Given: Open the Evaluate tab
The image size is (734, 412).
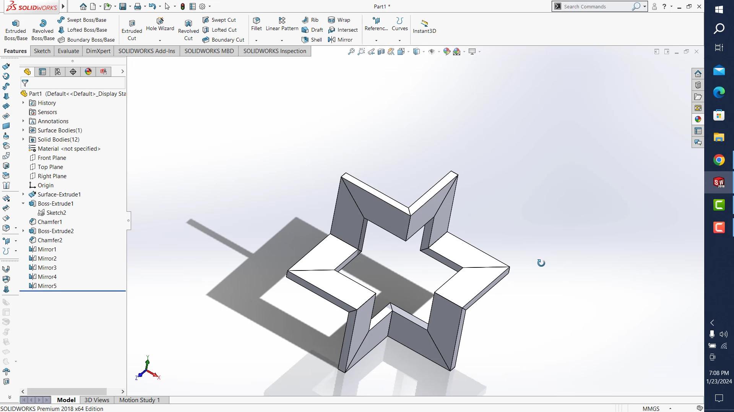Looking at the screenshot, I should (x=68, y=51).
